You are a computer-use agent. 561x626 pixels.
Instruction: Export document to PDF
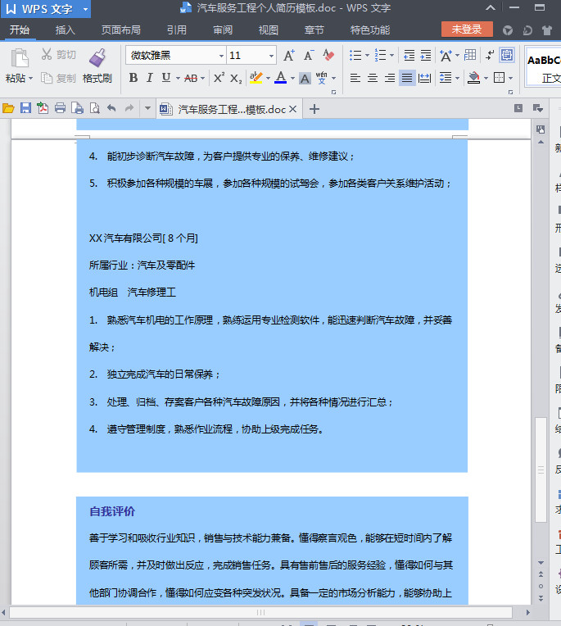[43, 108]
